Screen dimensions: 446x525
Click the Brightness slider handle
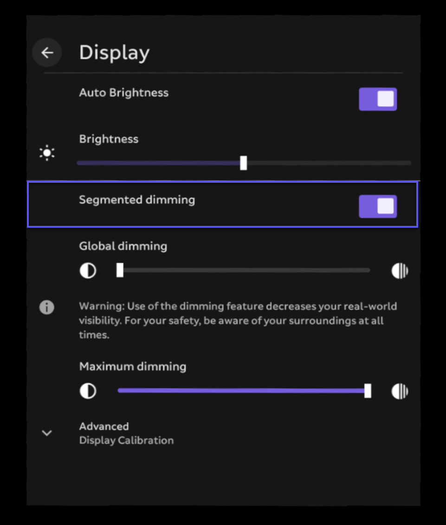[245, 162]
